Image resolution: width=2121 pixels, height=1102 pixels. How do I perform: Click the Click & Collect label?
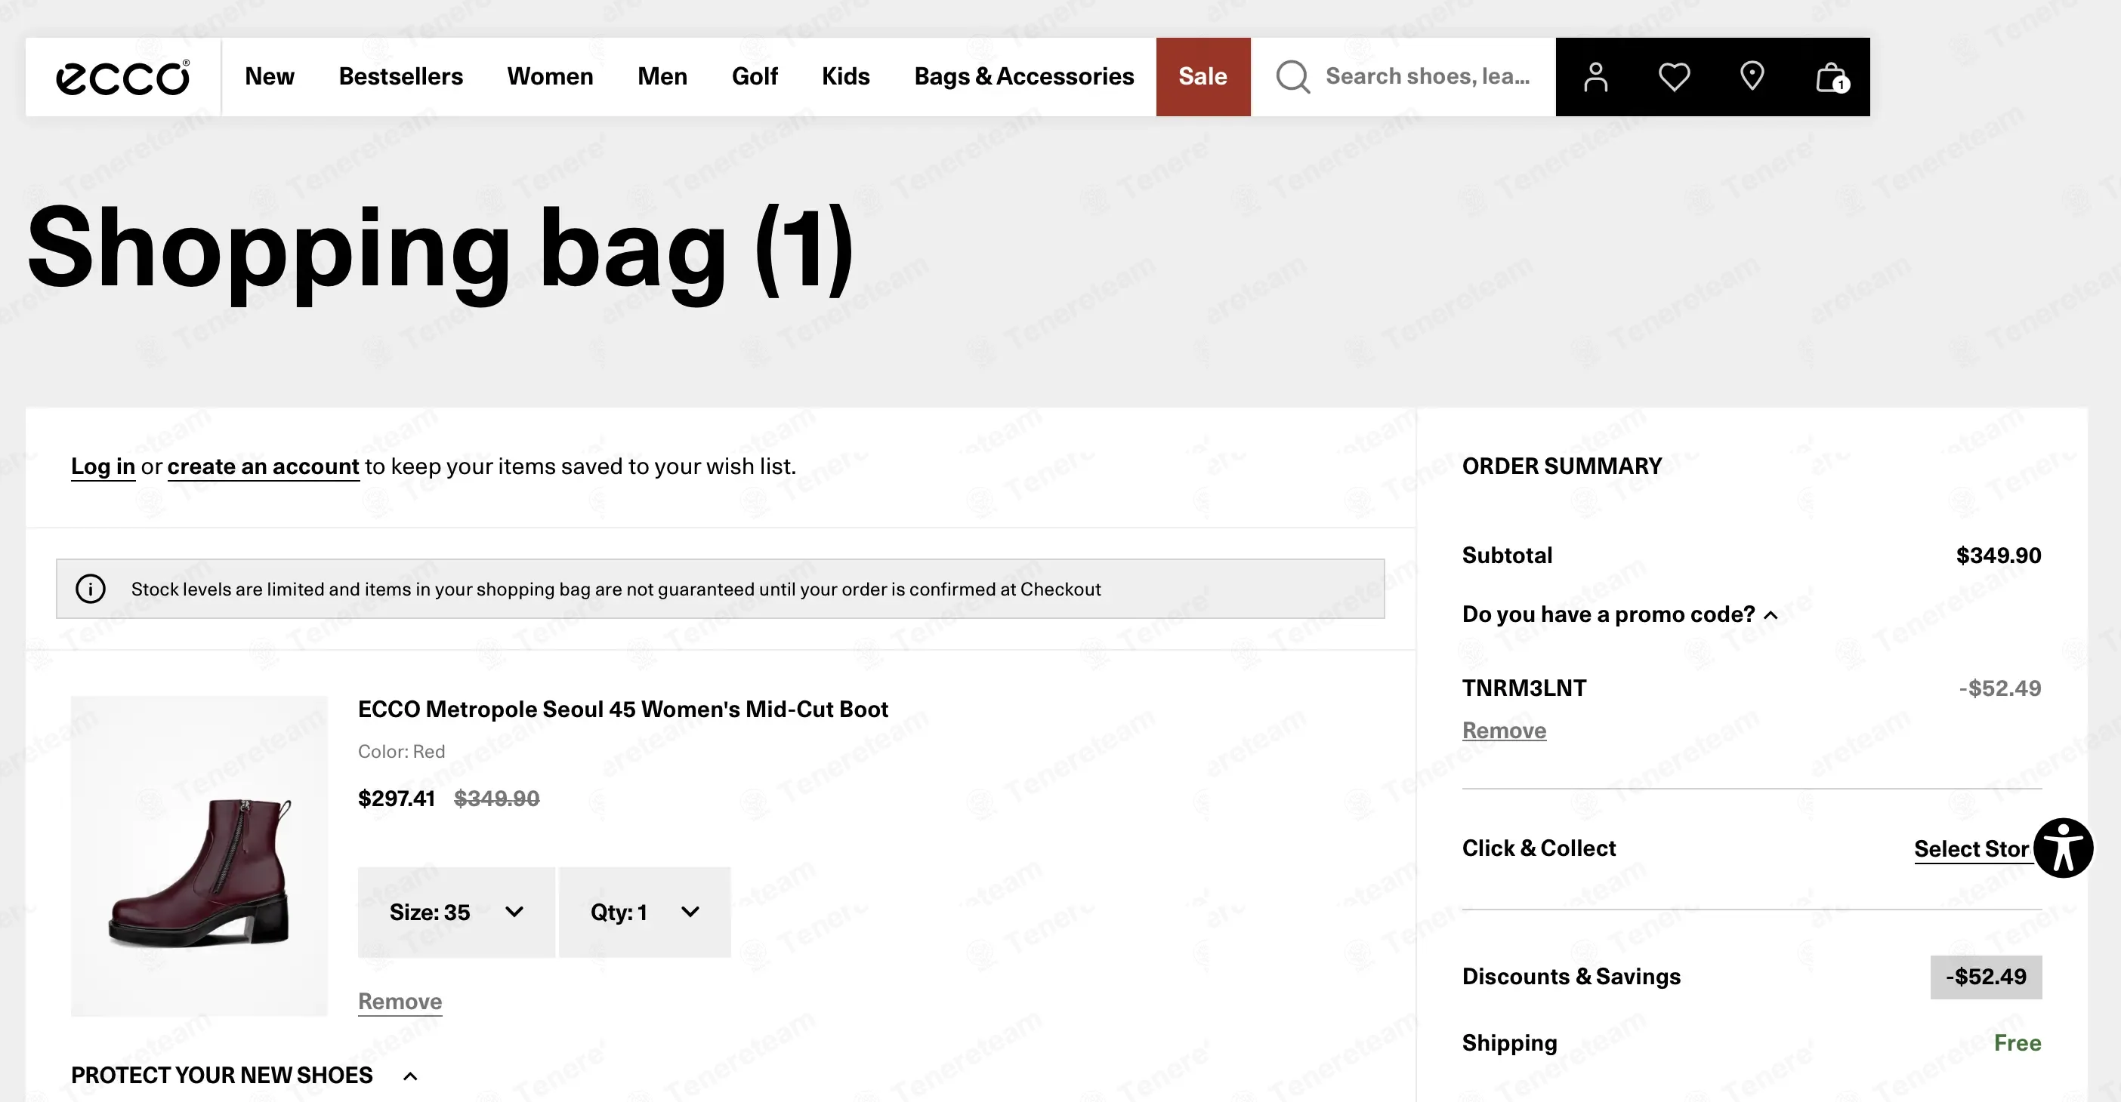click(1539, 848)
